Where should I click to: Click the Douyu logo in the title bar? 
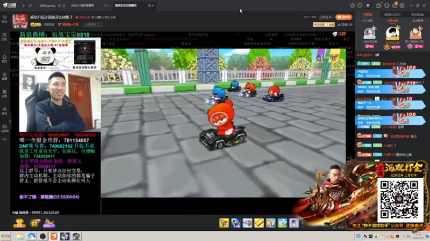pos(9,5)
